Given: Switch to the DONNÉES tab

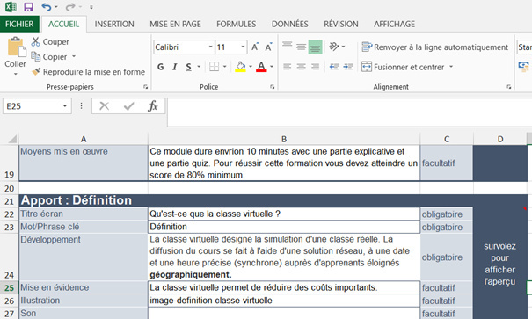Looking at the screenshot, I should point(290,24).
